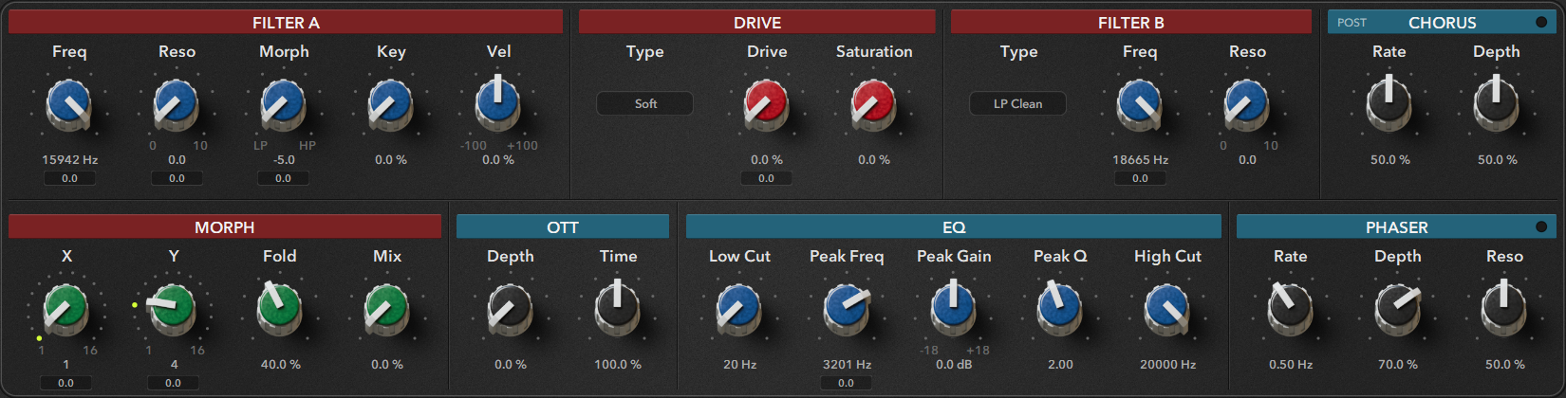Click the modulation box under Drive knob
Viewport: 1566px width, 398px height.
click(767, 178)
